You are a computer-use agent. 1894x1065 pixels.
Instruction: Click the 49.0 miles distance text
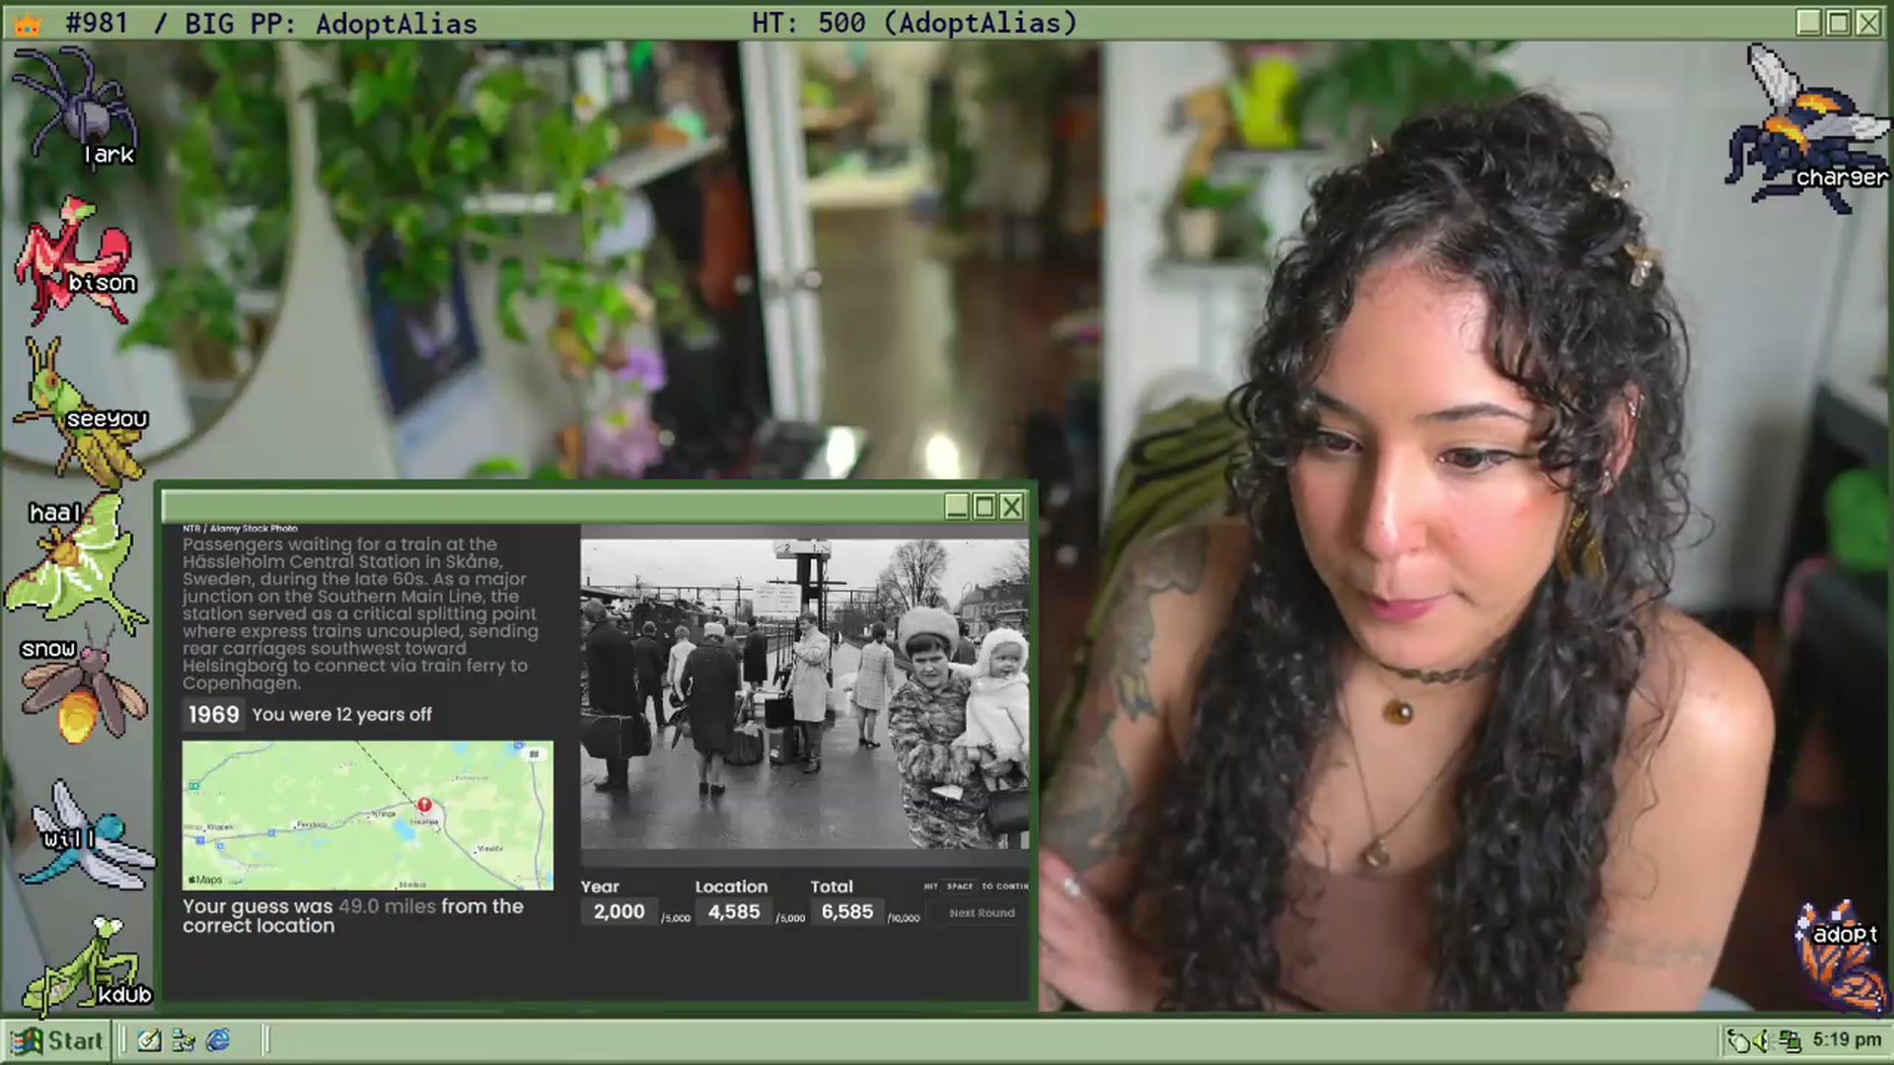point(387,906)
